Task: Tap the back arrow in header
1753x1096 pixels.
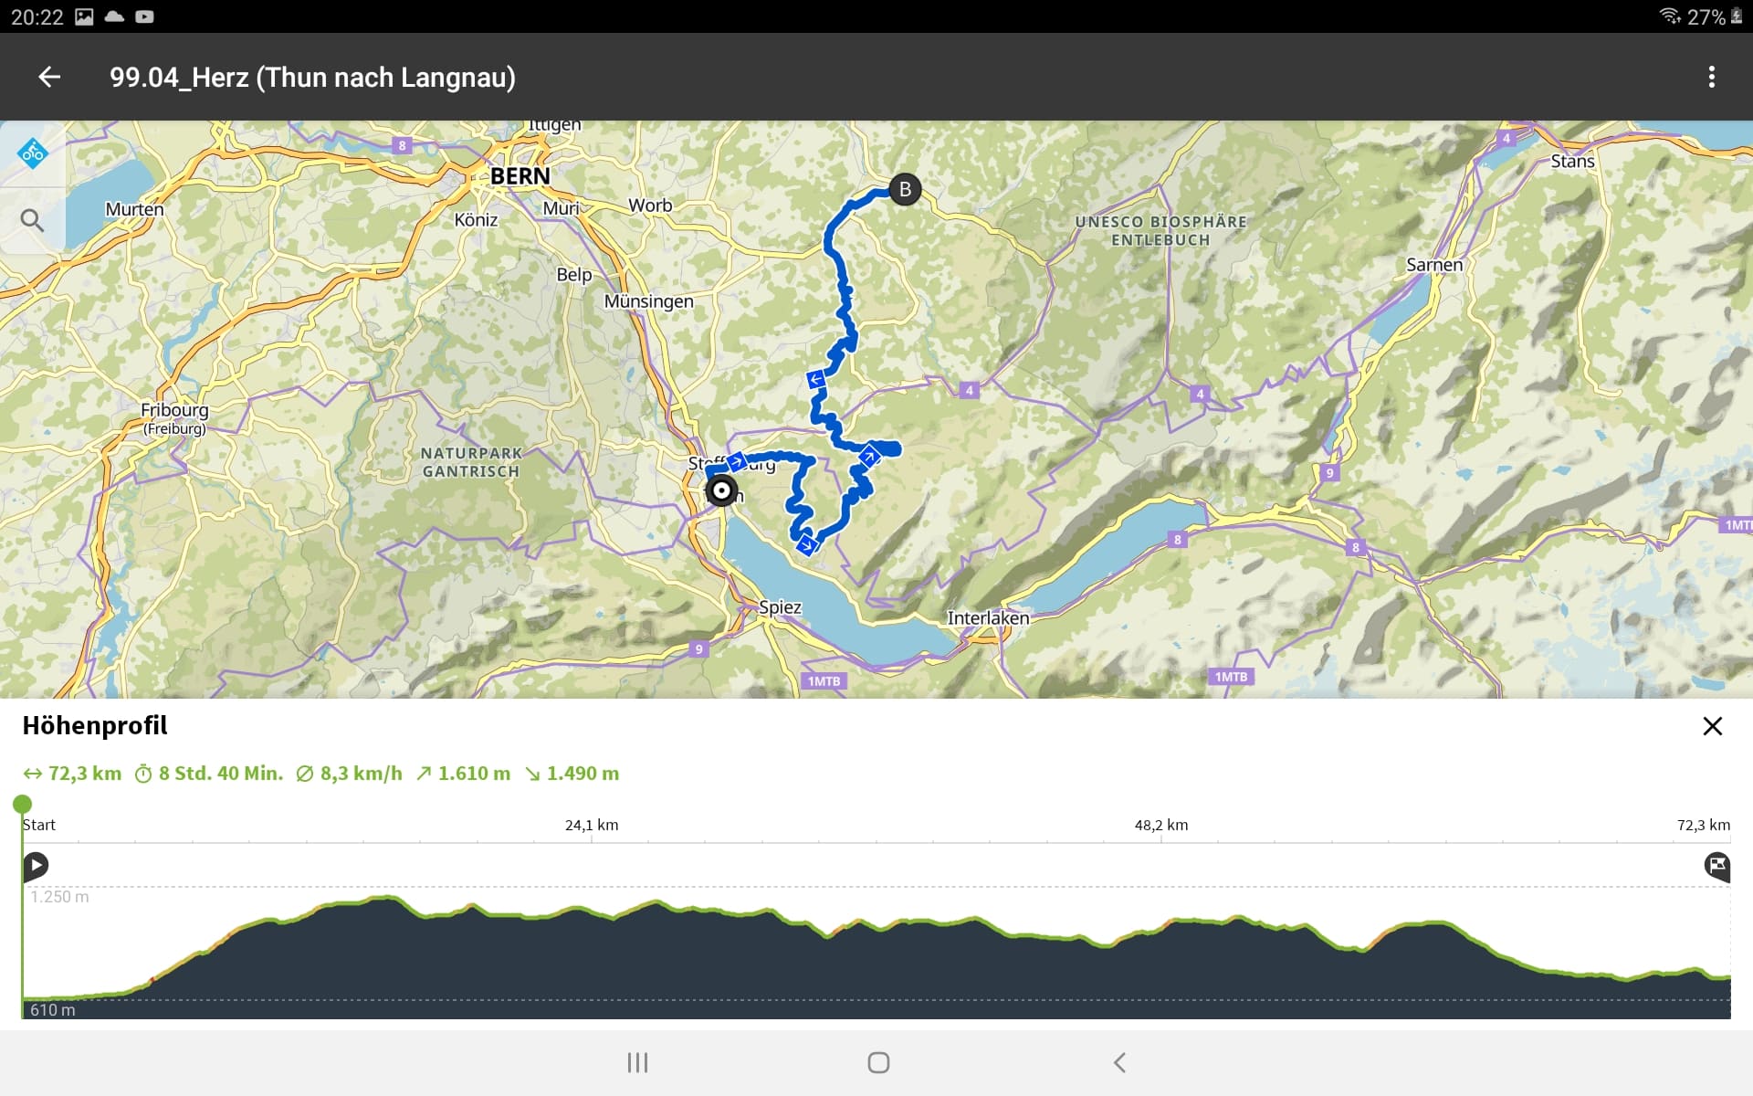Action: coord(49,78)
